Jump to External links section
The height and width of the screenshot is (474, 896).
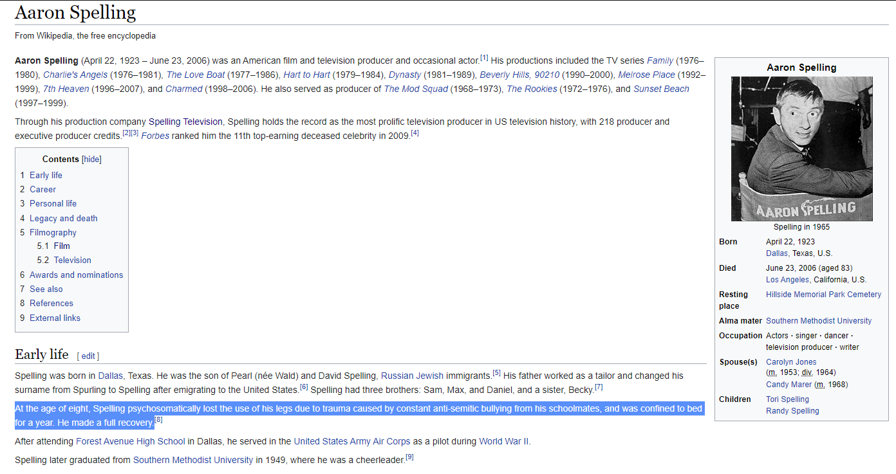tap(55, 318)
